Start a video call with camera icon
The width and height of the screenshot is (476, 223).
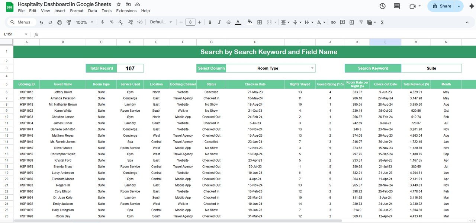tap(412, 6)
